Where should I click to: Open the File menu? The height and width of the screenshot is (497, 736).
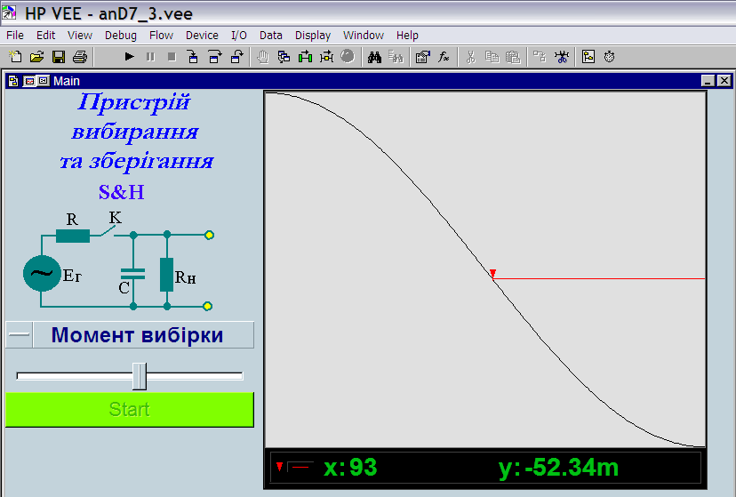tap(14, 36)
